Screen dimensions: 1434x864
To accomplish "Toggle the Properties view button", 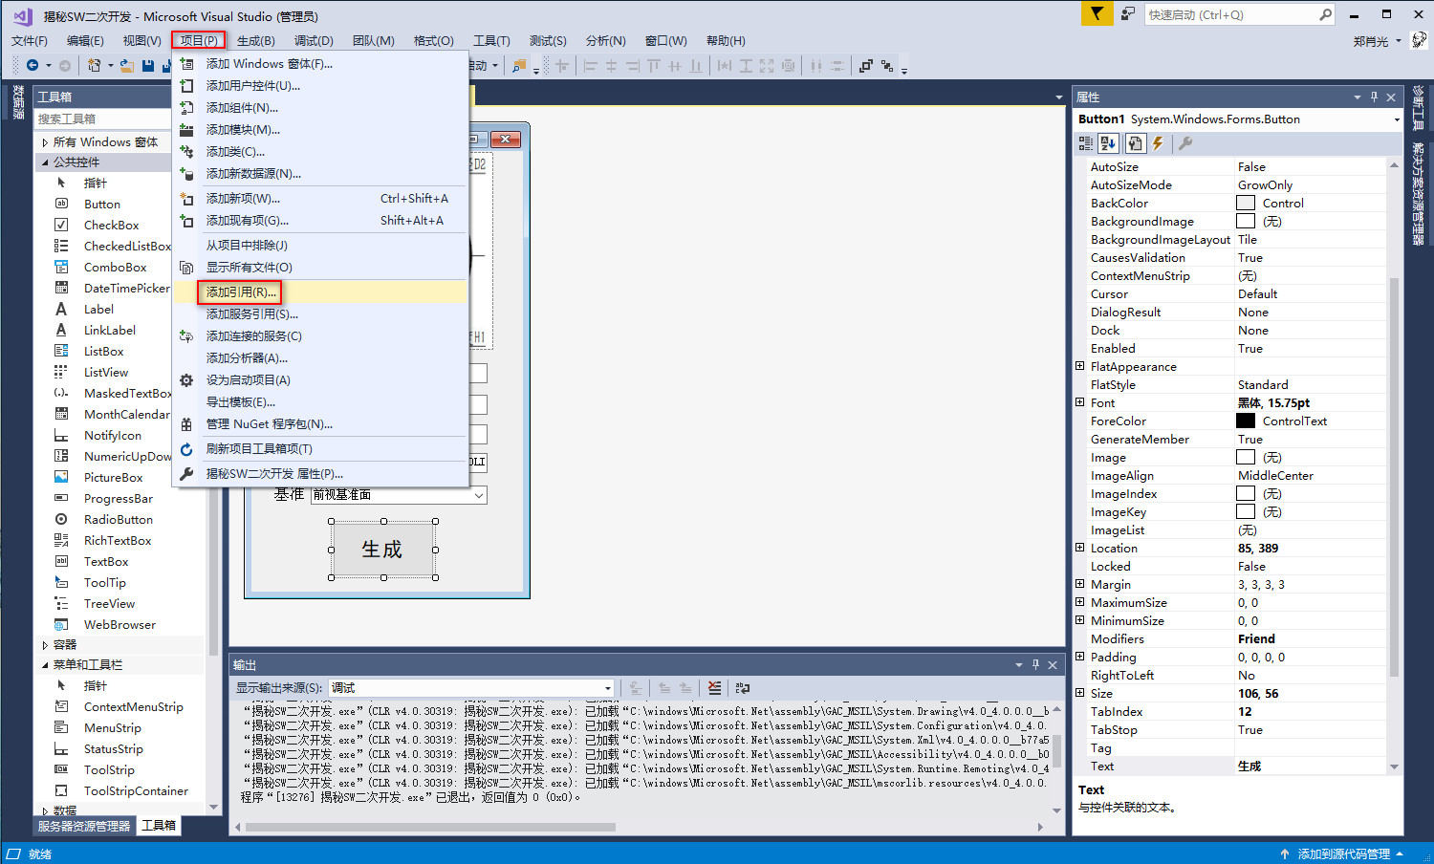I will point(1135,143).
